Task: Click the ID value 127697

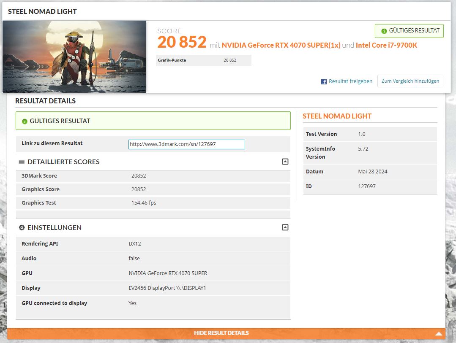Action: point(367,186)
